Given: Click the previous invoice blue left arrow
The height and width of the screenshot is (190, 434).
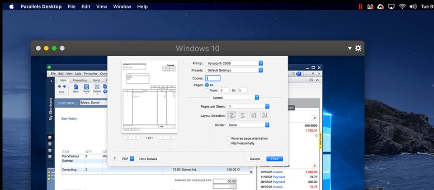Looking at the screenshot, I should 60,86.
